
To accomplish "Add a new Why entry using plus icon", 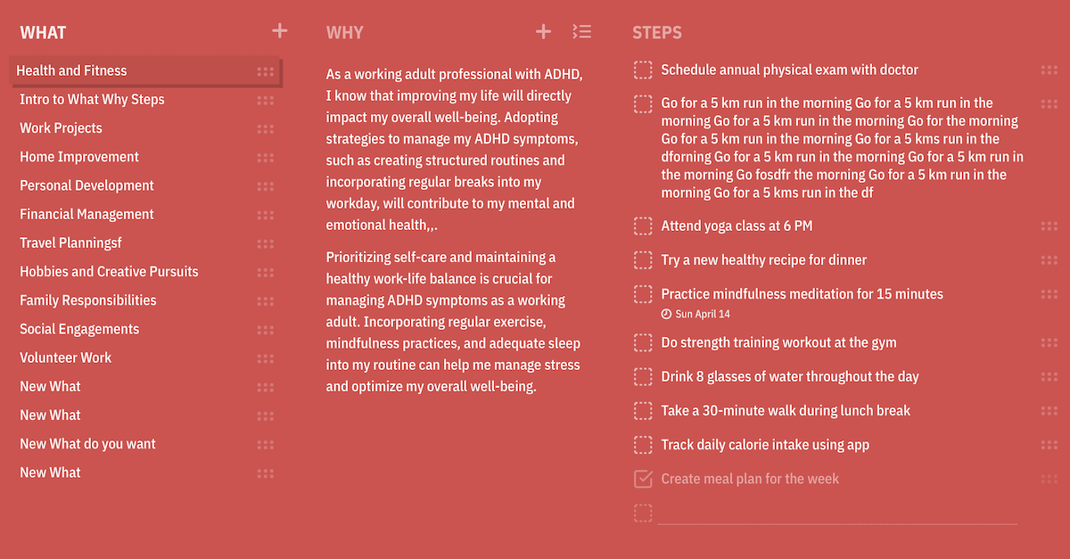I will click(543, 30).
